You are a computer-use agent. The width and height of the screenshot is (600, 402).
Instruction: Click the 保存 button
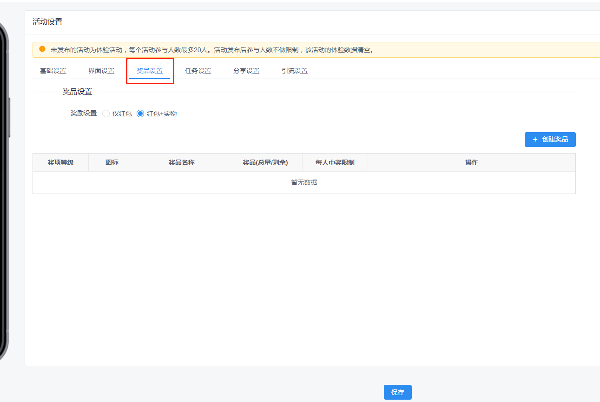(398, 392)
